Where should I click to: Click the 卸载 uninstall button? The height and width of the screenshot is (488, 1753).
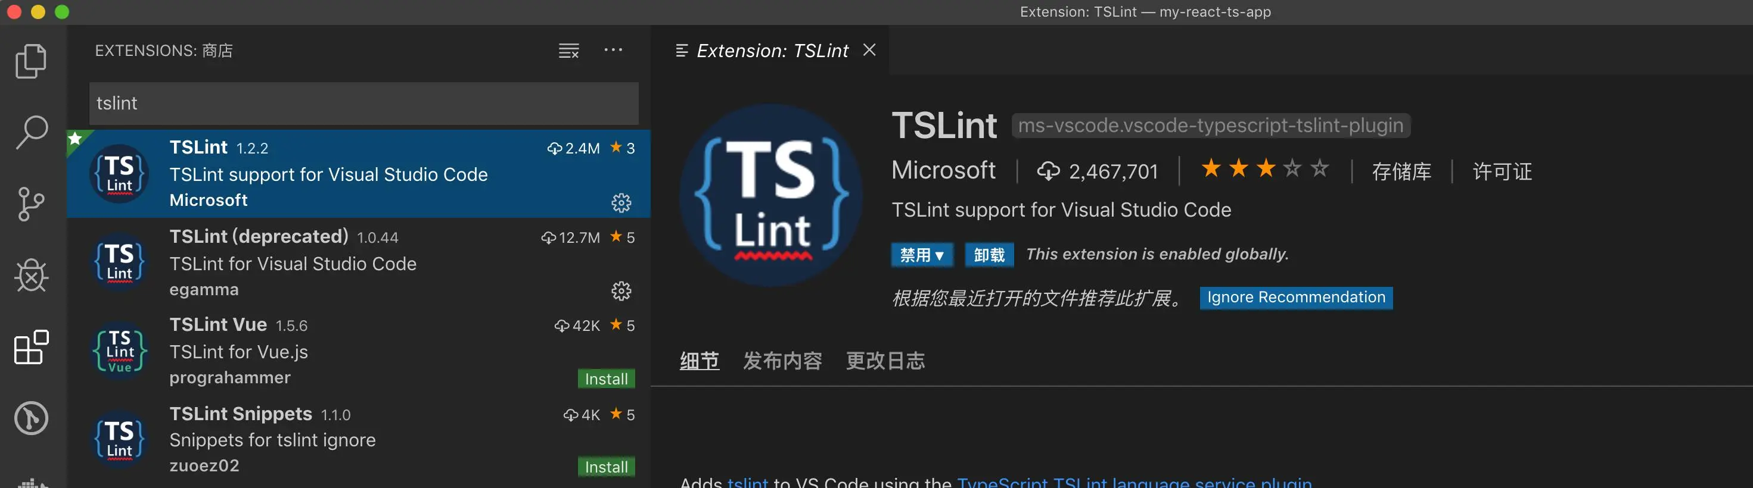click(989, 255)
